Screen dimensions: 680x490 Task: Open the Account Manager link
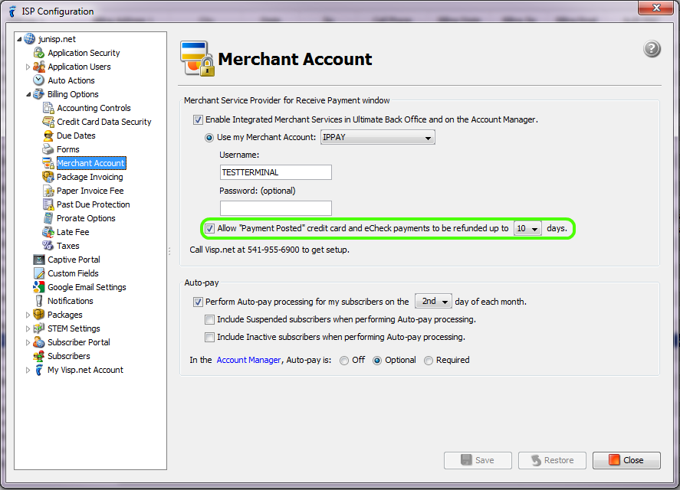point(248,360)
